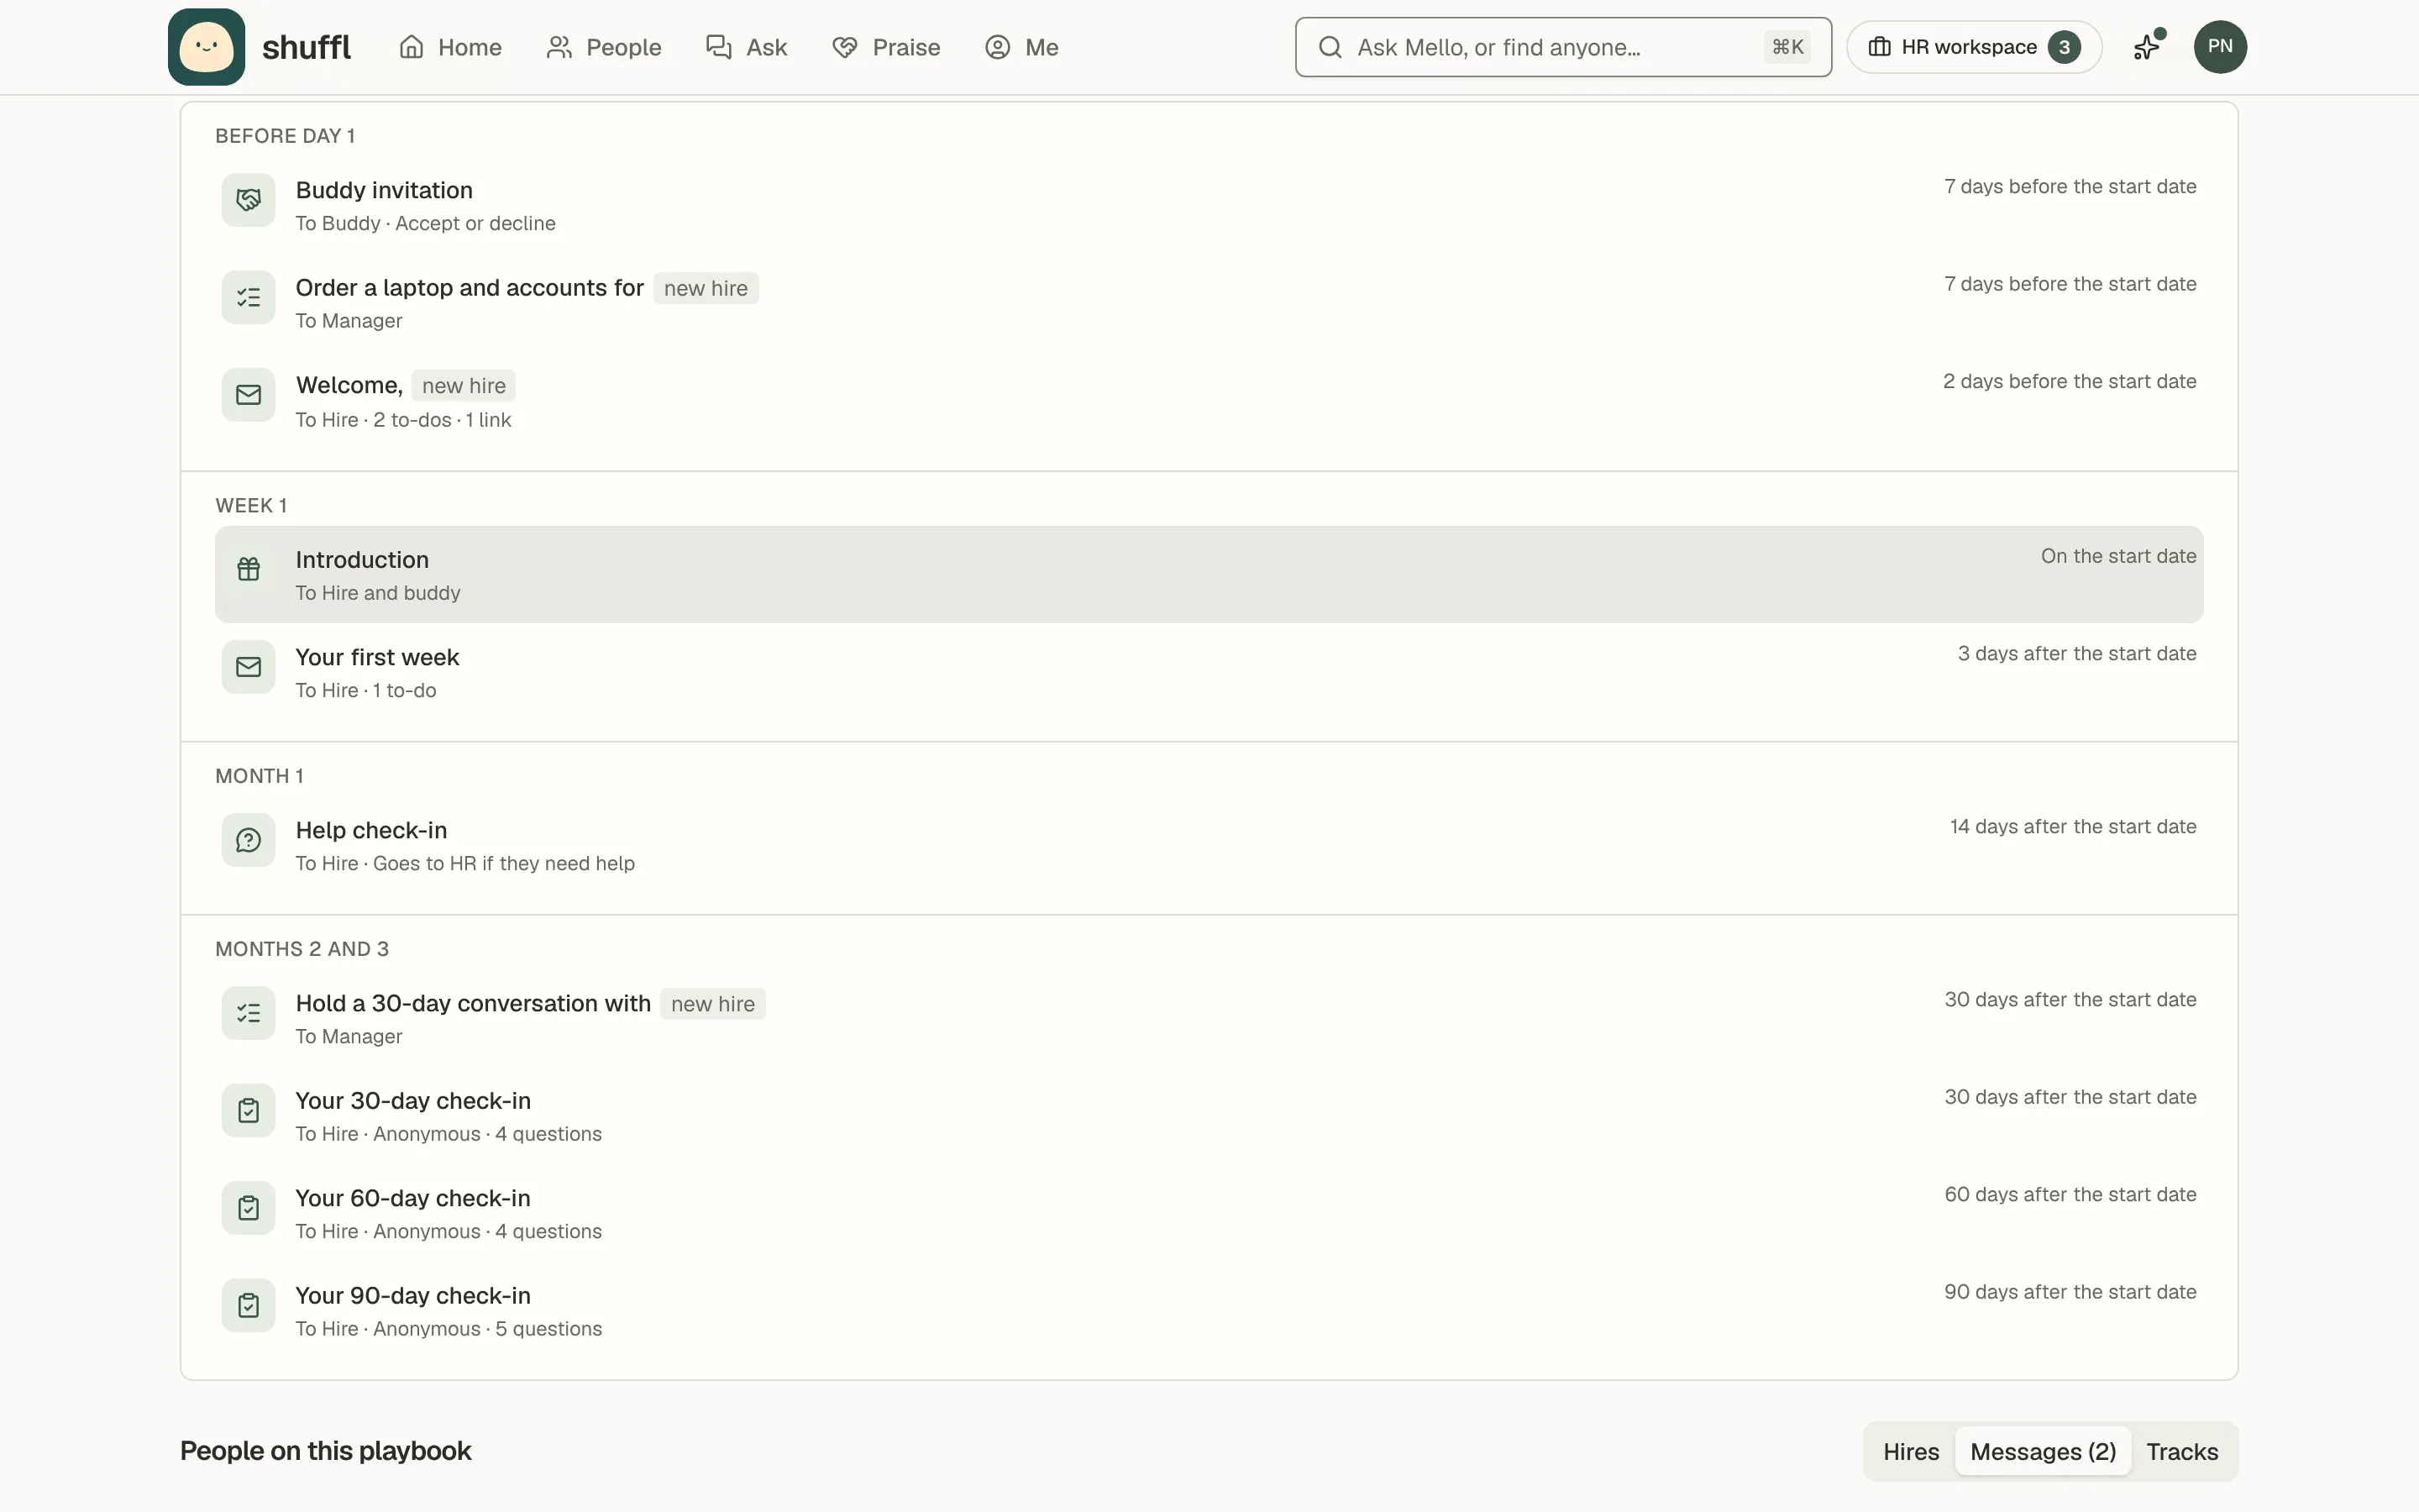The height and width of the screenshot is (1512, 2419).
Task: Click the checklist icon beside Order a laptop
Action: [x=249, y=297]
